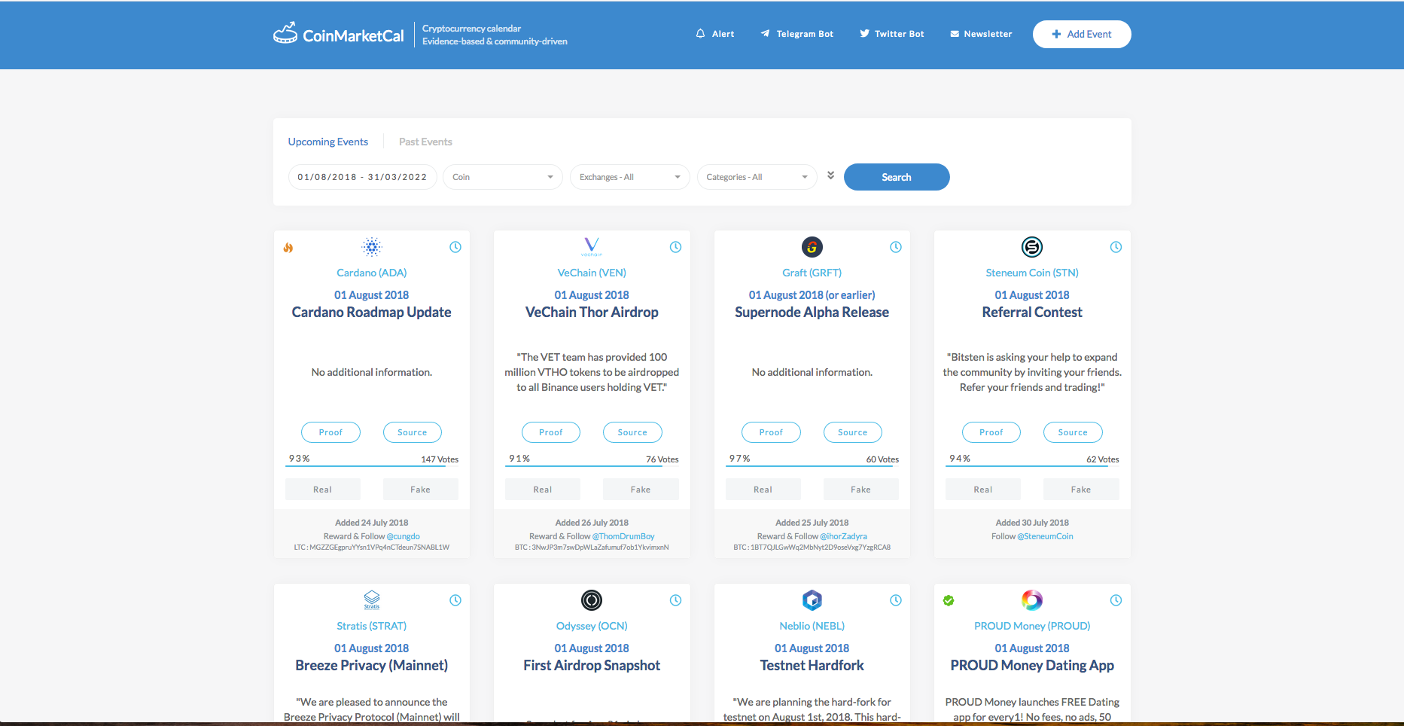The image size is (1404, 726).
Task: Vote Fake on Cardano Roadmap Update
Action: pyautogui.click(x=421, y=490)
